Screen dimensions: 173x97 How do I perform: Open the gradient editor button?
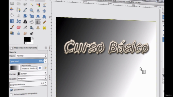point(45,68)
